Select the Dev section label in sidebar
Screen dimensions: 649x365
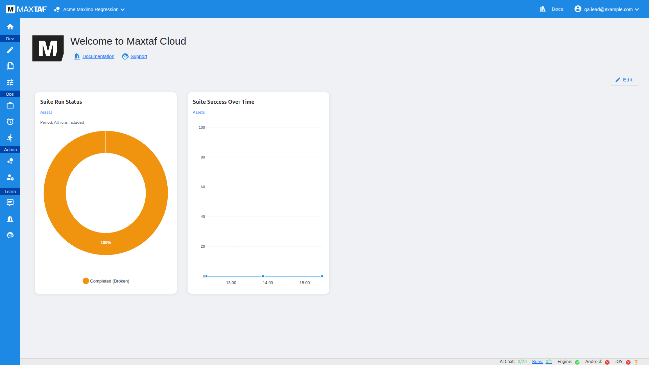(10, 39)
